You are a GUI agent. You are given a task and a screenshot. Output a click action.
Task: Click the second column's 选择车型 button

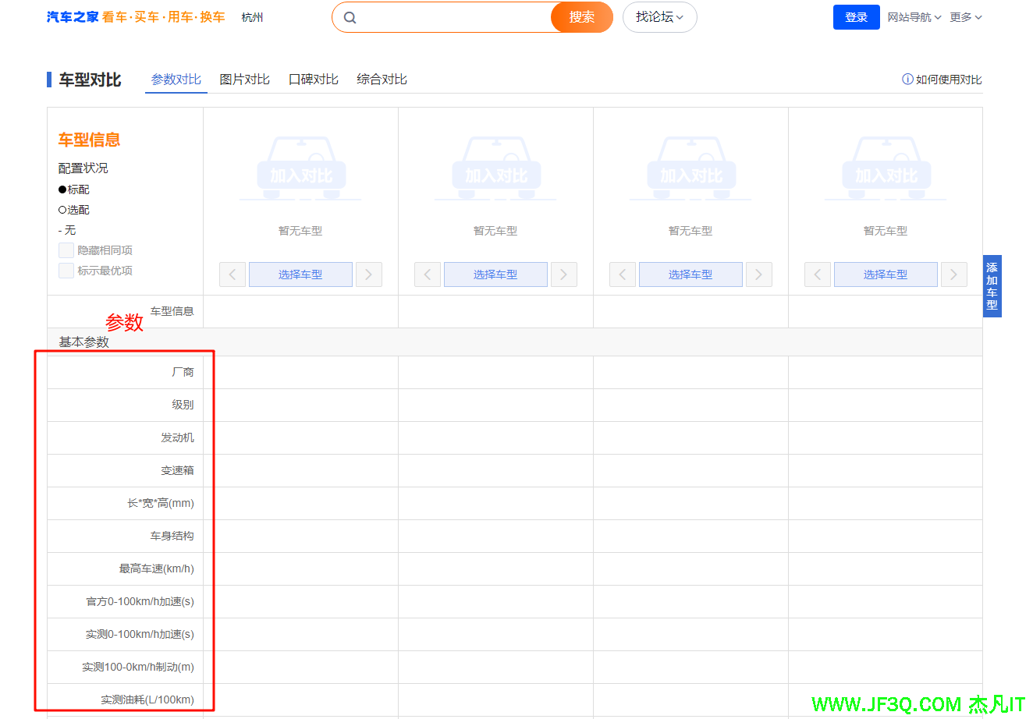(495, 274)
